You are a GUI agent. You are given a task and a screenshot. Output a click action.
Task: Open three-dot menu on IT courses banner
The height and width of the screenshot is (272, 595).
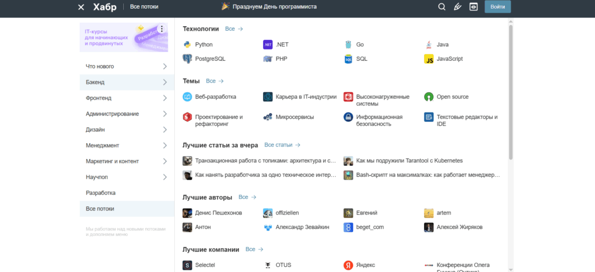162,29
